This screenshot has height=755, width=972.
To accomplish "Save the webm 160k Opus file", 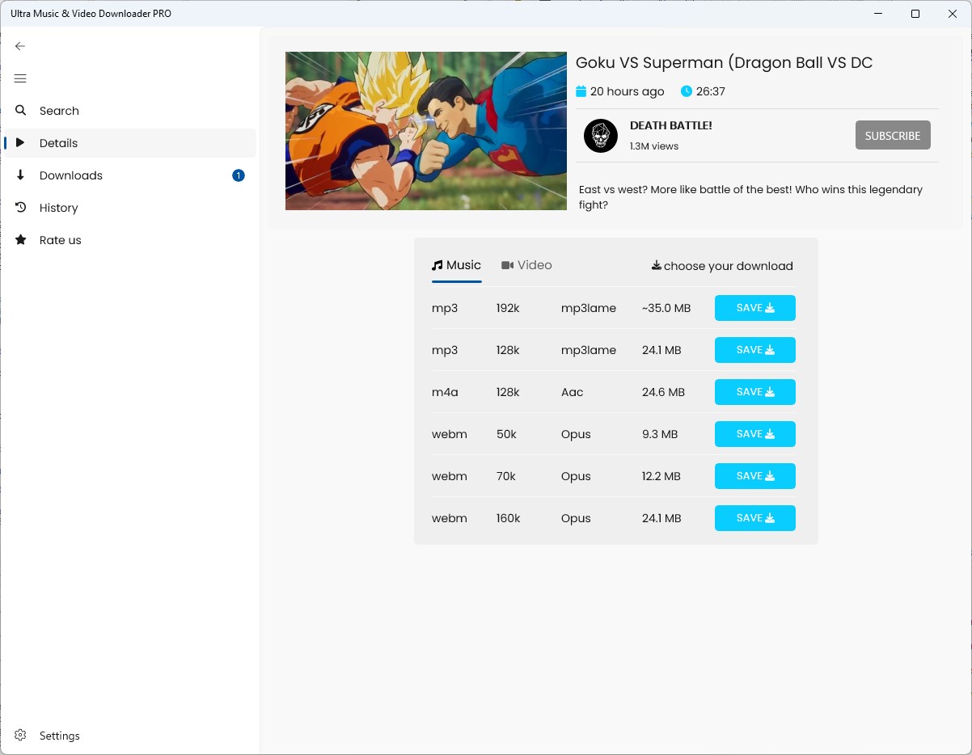I will (755, 518).
